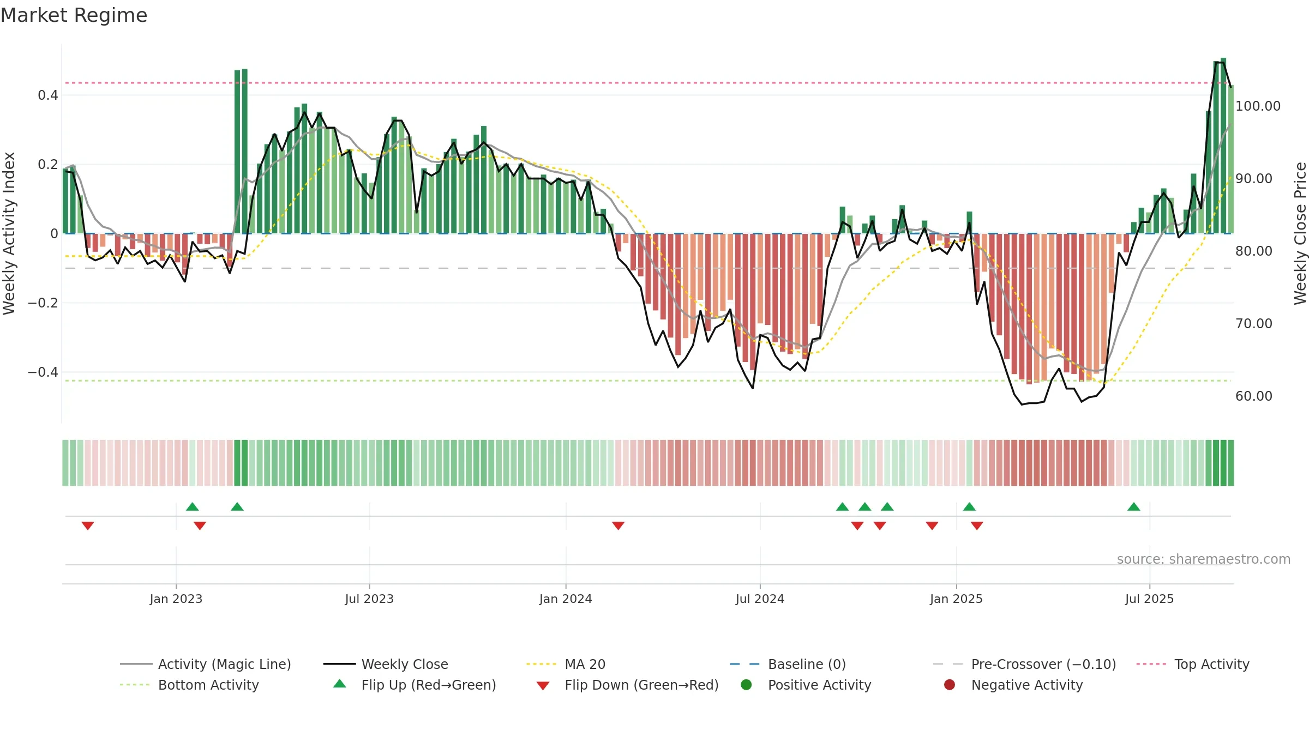Image resolution: width=1309 pixels, height=736 pixels.
Task: Click the flip-up marker before Jul 2025
Action: 1134,506
